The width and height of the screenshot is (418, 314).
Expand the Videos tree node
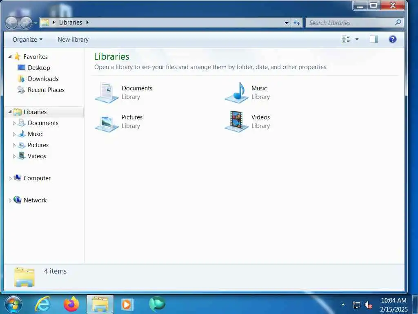(x=14, y=157)
